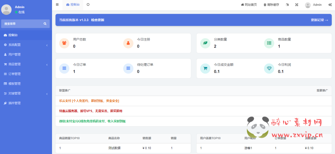Toggle fullscreen arrows icon
This screenshot has height=154, width=335.
pyautogui.click(x=297, y=5)
